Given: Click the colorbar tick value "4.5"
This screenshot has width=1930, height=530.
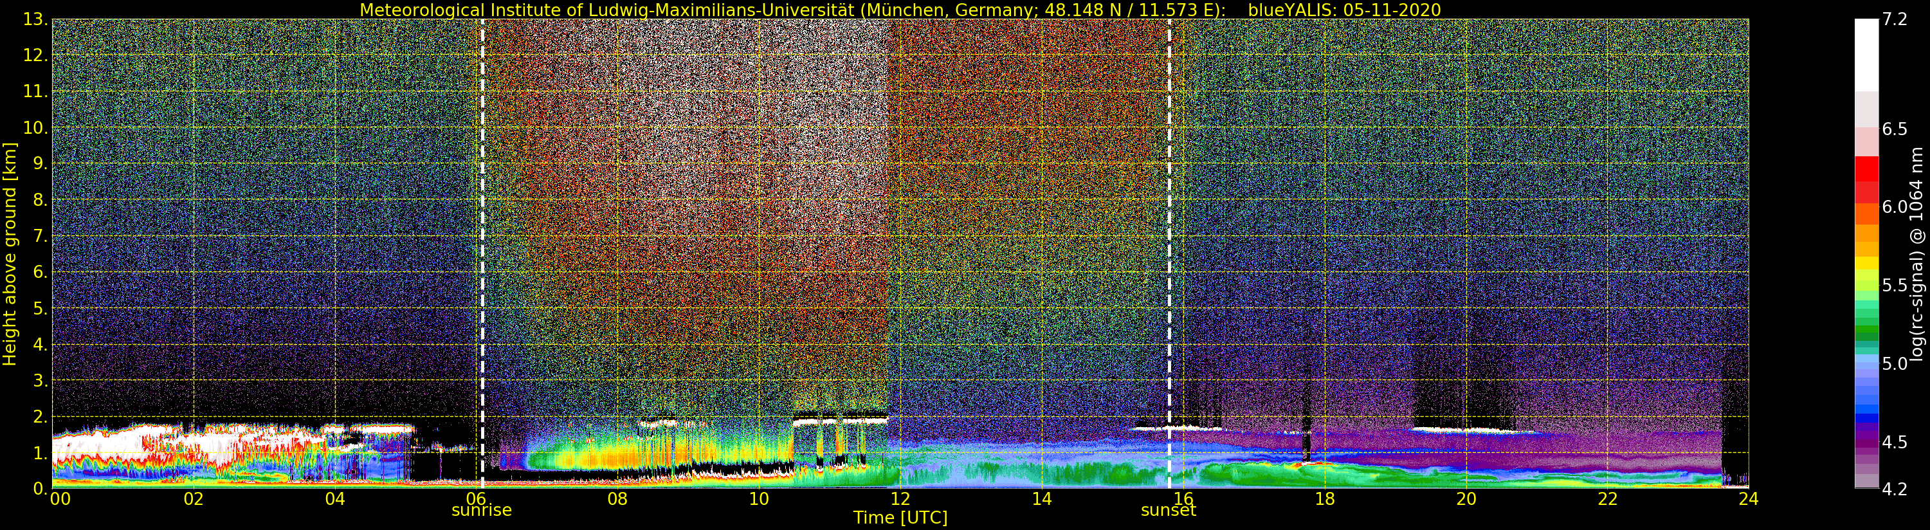Looking at the screenshot, I should click(x=1895, y=443).
